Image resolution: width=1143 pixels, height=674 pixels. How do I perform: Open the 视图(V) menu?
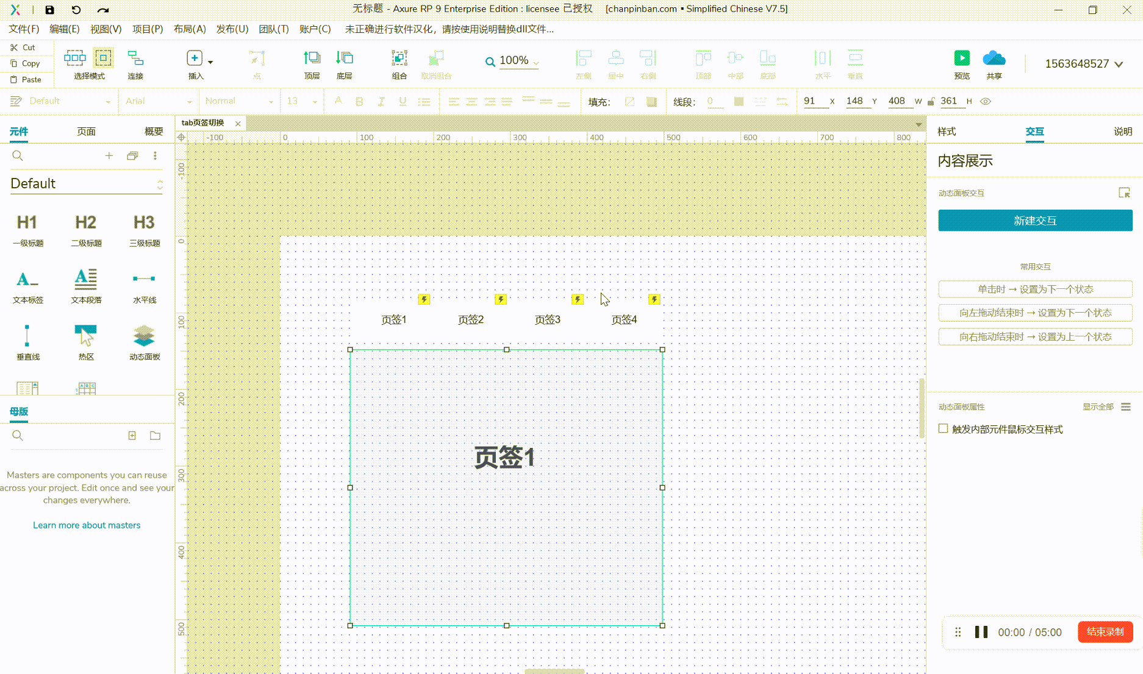[x=106, y=29]
